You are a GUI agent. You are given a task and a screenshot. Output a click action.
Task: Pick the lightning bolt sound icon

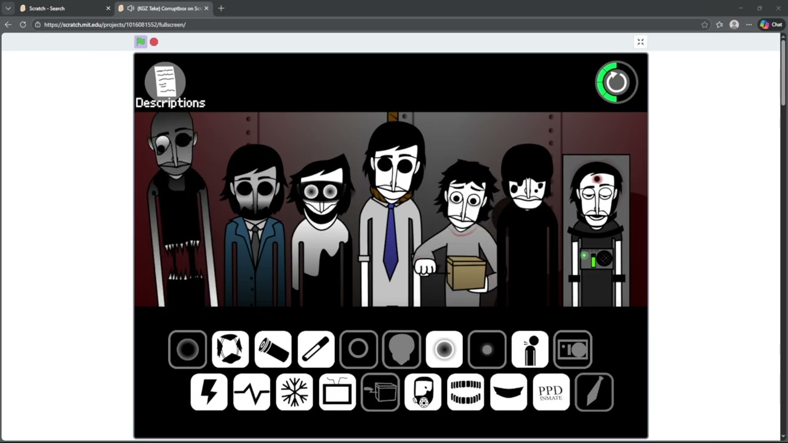[209, 392]
